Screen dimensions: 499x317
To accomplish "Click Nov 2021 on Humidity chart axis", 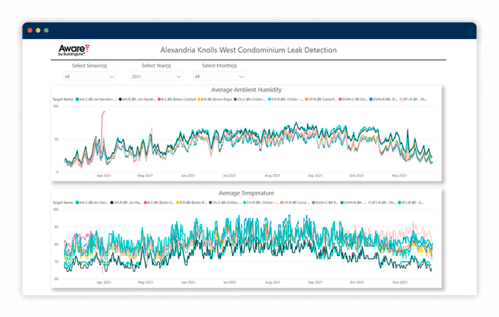I will click(x=399, y=175).
